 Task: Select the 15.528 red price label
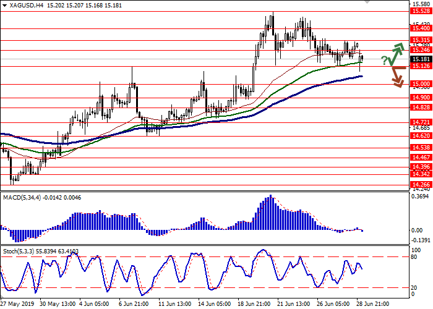tap(421, 11)
